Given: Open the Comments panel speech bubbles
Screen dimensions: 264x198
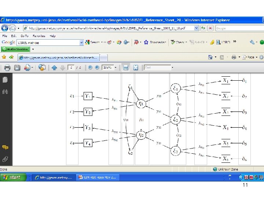Looking at the screenshot, I should click(5, 147).
